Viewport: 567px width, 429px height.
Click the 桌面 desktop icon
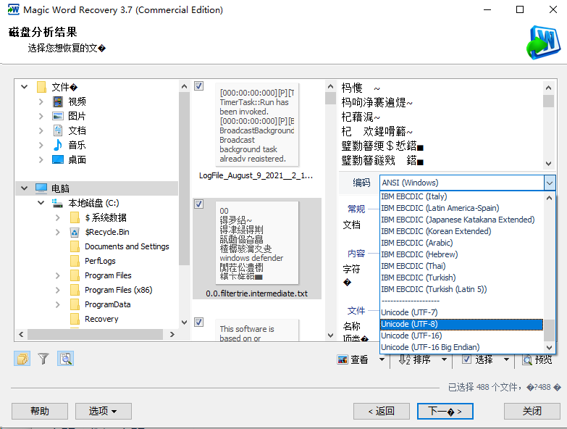tap(58, 159)
